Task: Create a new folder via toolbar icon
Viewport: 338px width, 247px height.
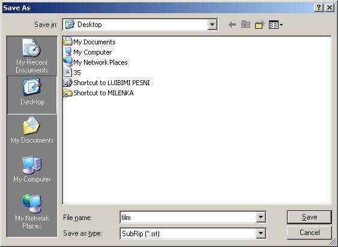Action: pyautogui.click(x=260, y=25)
